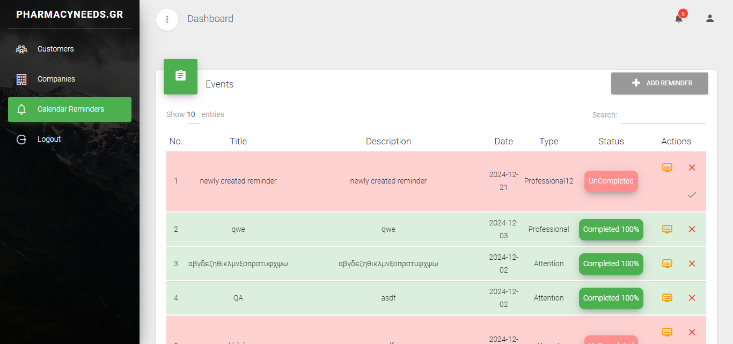733x344 pixels.
Task: Log out using the sidebar Logout
Action: [x=49, y=139]
